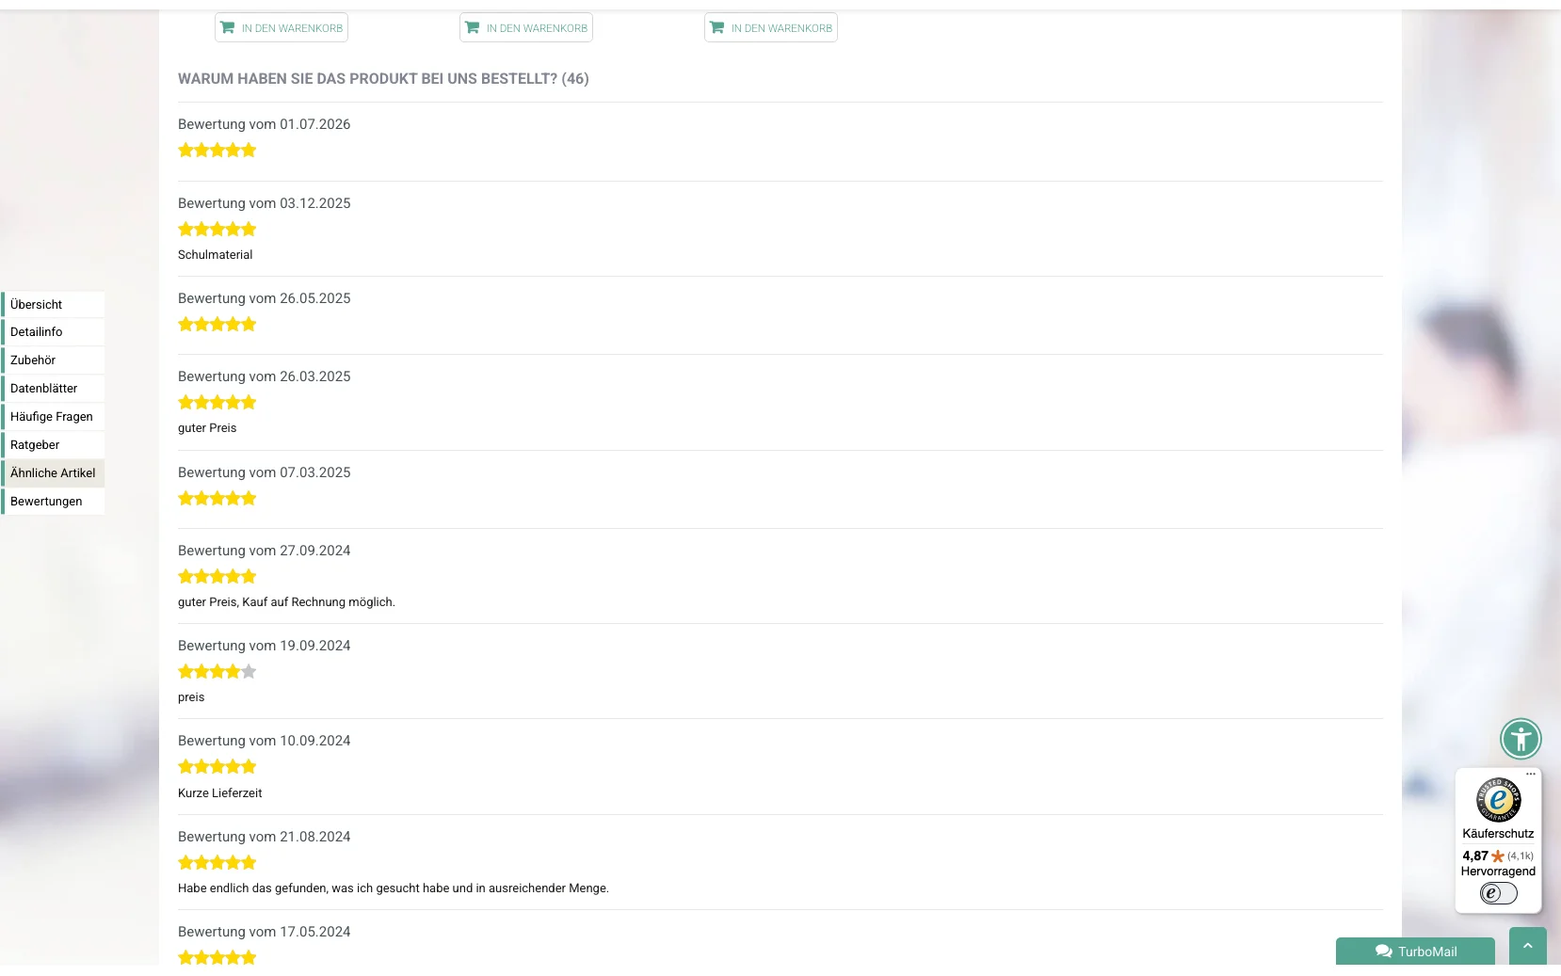
Task: Open Ratgeber section
Action: pyautogui.click(x=54, y=444)
